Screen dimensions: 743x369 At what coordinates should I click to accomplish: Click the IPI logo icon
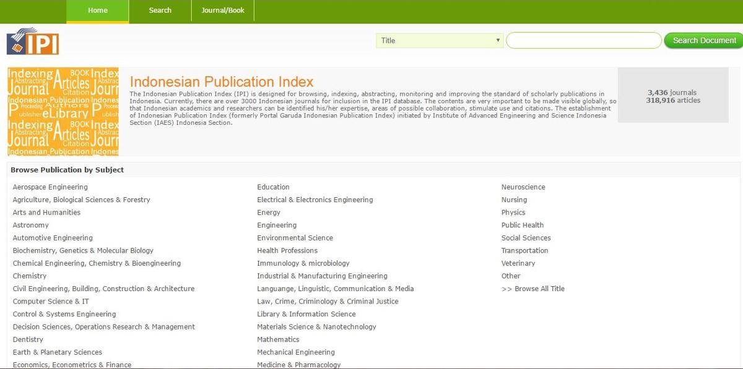(x=33, y=41)
